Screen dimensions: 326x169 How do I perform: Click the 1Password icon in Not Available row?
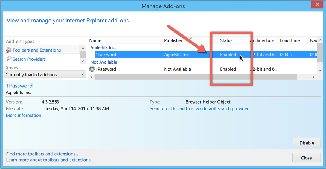click(92, 69)
